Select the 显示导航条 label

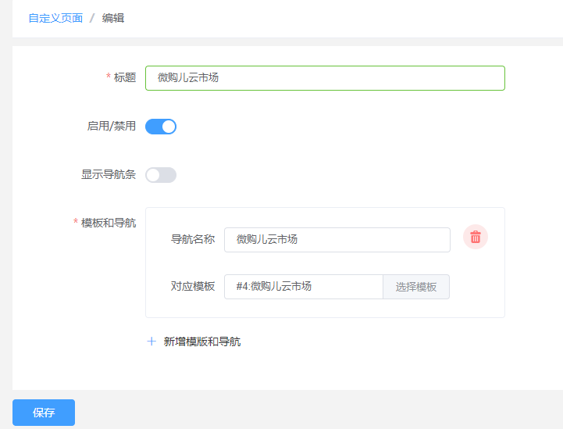(109, 174)
